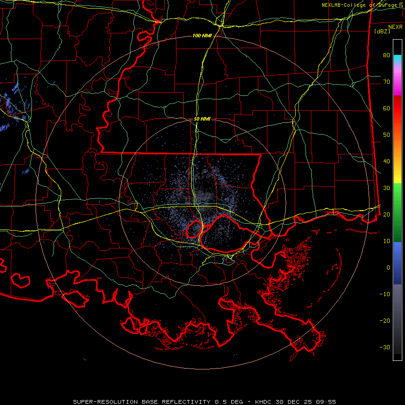Click the 0 dBZ scale value

pos(388,268)
